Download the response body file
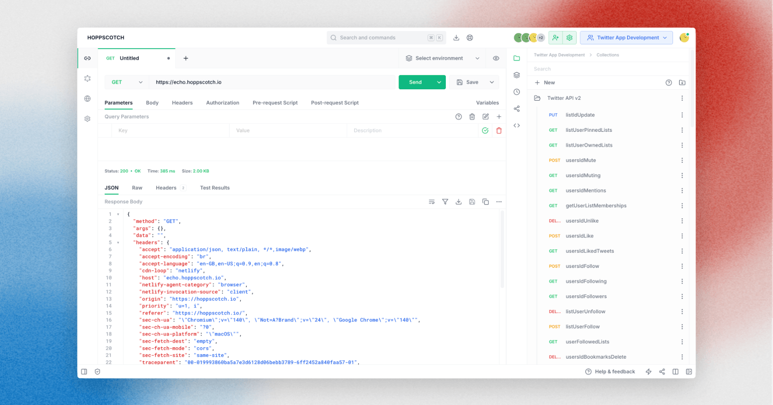 click(458, 202)
